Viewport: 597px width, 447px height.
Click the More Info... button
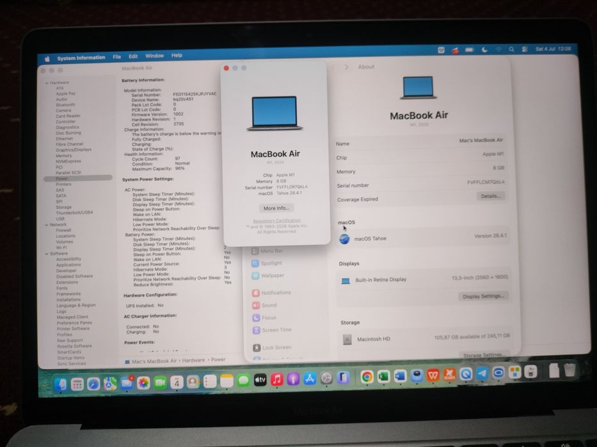(x=276, y=208)
